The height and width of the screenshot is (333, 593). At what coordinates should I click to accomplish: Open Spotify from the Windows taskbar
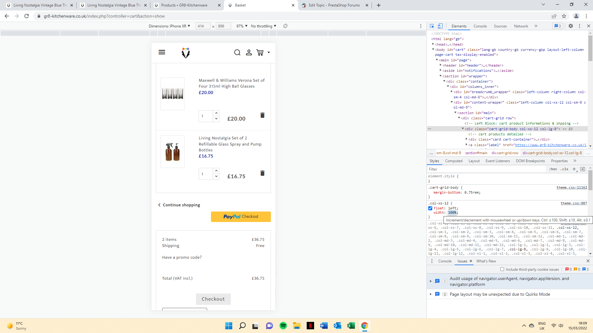pos(283,326)
